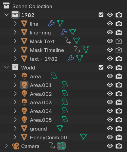The image size is (127, 152).
Task: Select the Area.005 light item
Action: pos(41,120)
